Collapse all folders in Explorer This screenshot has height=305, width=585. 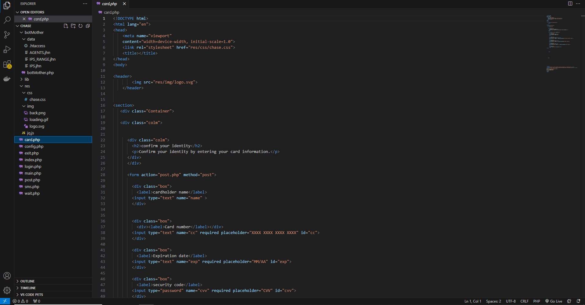88,26
